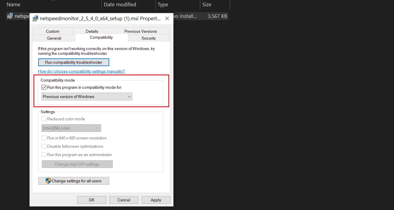
Task: Open the Security tab
Action: click(x=149, y=38)
